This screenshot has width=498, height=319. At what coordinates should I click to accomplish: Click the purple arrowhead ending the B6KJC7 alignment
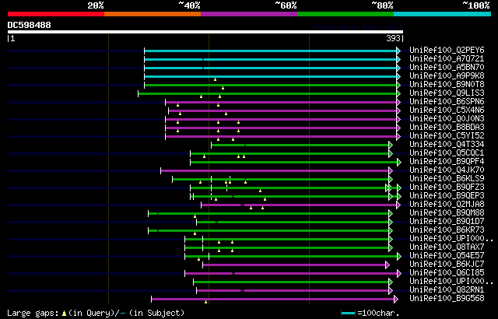coord(388,265)
